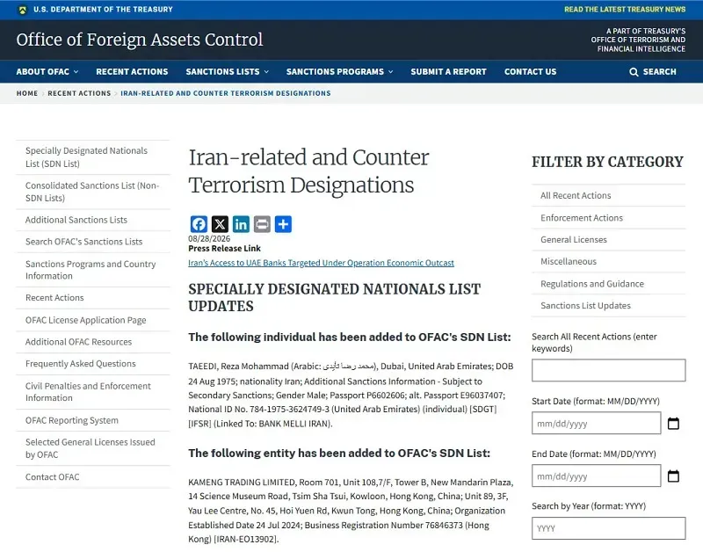Go to Recent Actions breadcrumb
The width and height of the screenshot is (703, 552).
click(x=79, y=93)
